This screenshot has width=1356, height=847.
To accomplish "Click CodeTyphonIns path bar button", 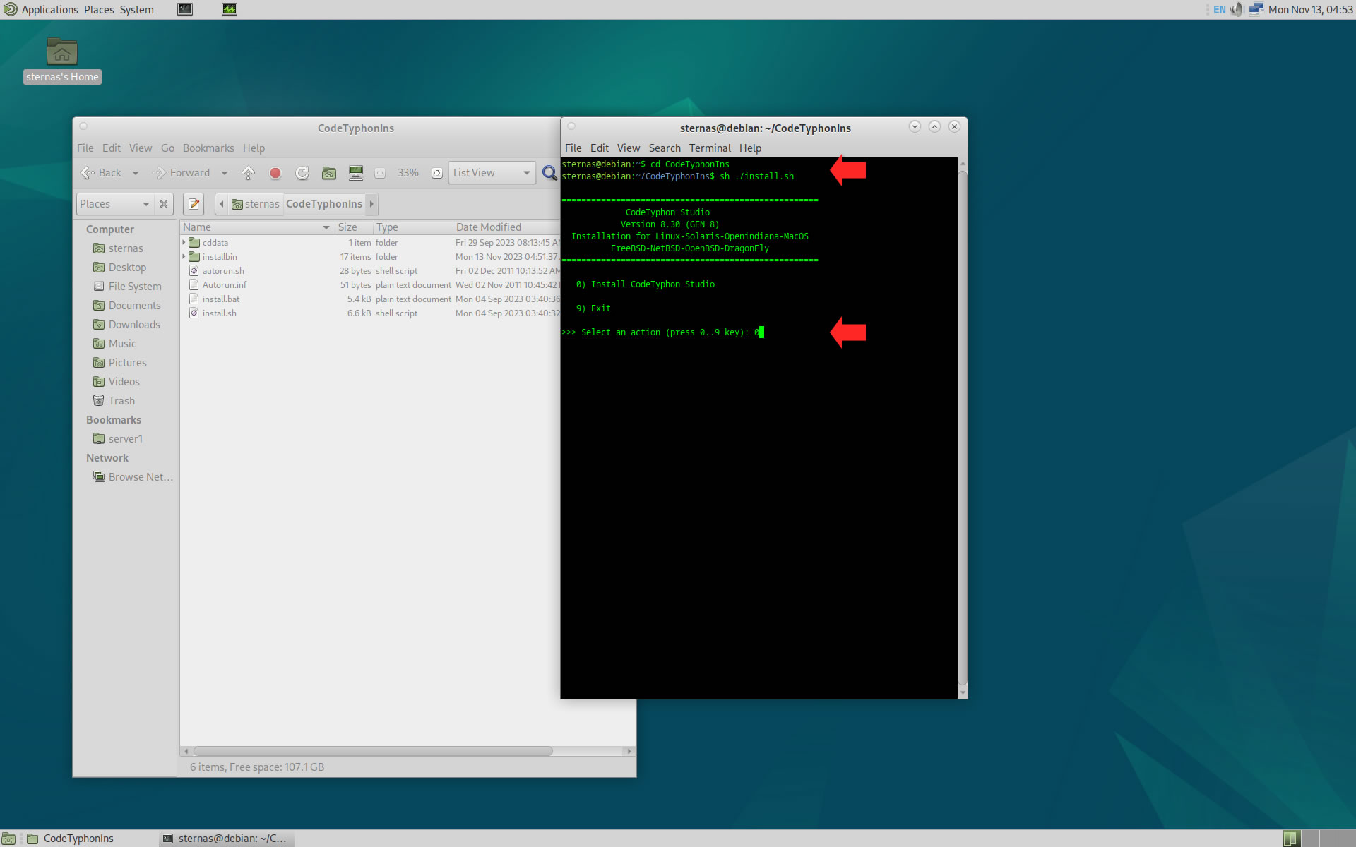I will point(324,204).
